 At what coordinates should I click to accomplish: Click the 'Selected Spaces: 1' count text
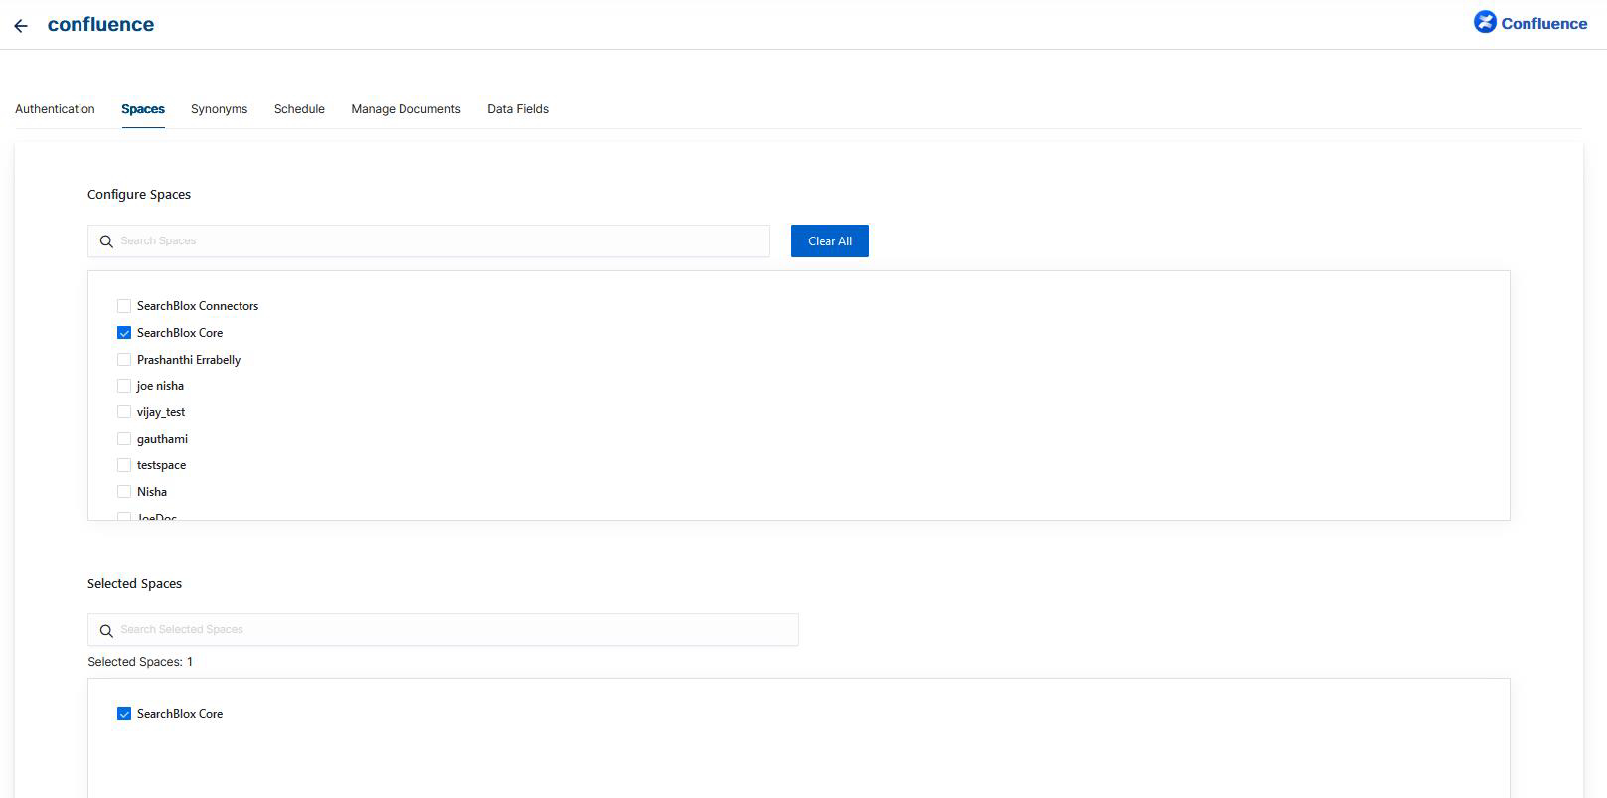140,662
